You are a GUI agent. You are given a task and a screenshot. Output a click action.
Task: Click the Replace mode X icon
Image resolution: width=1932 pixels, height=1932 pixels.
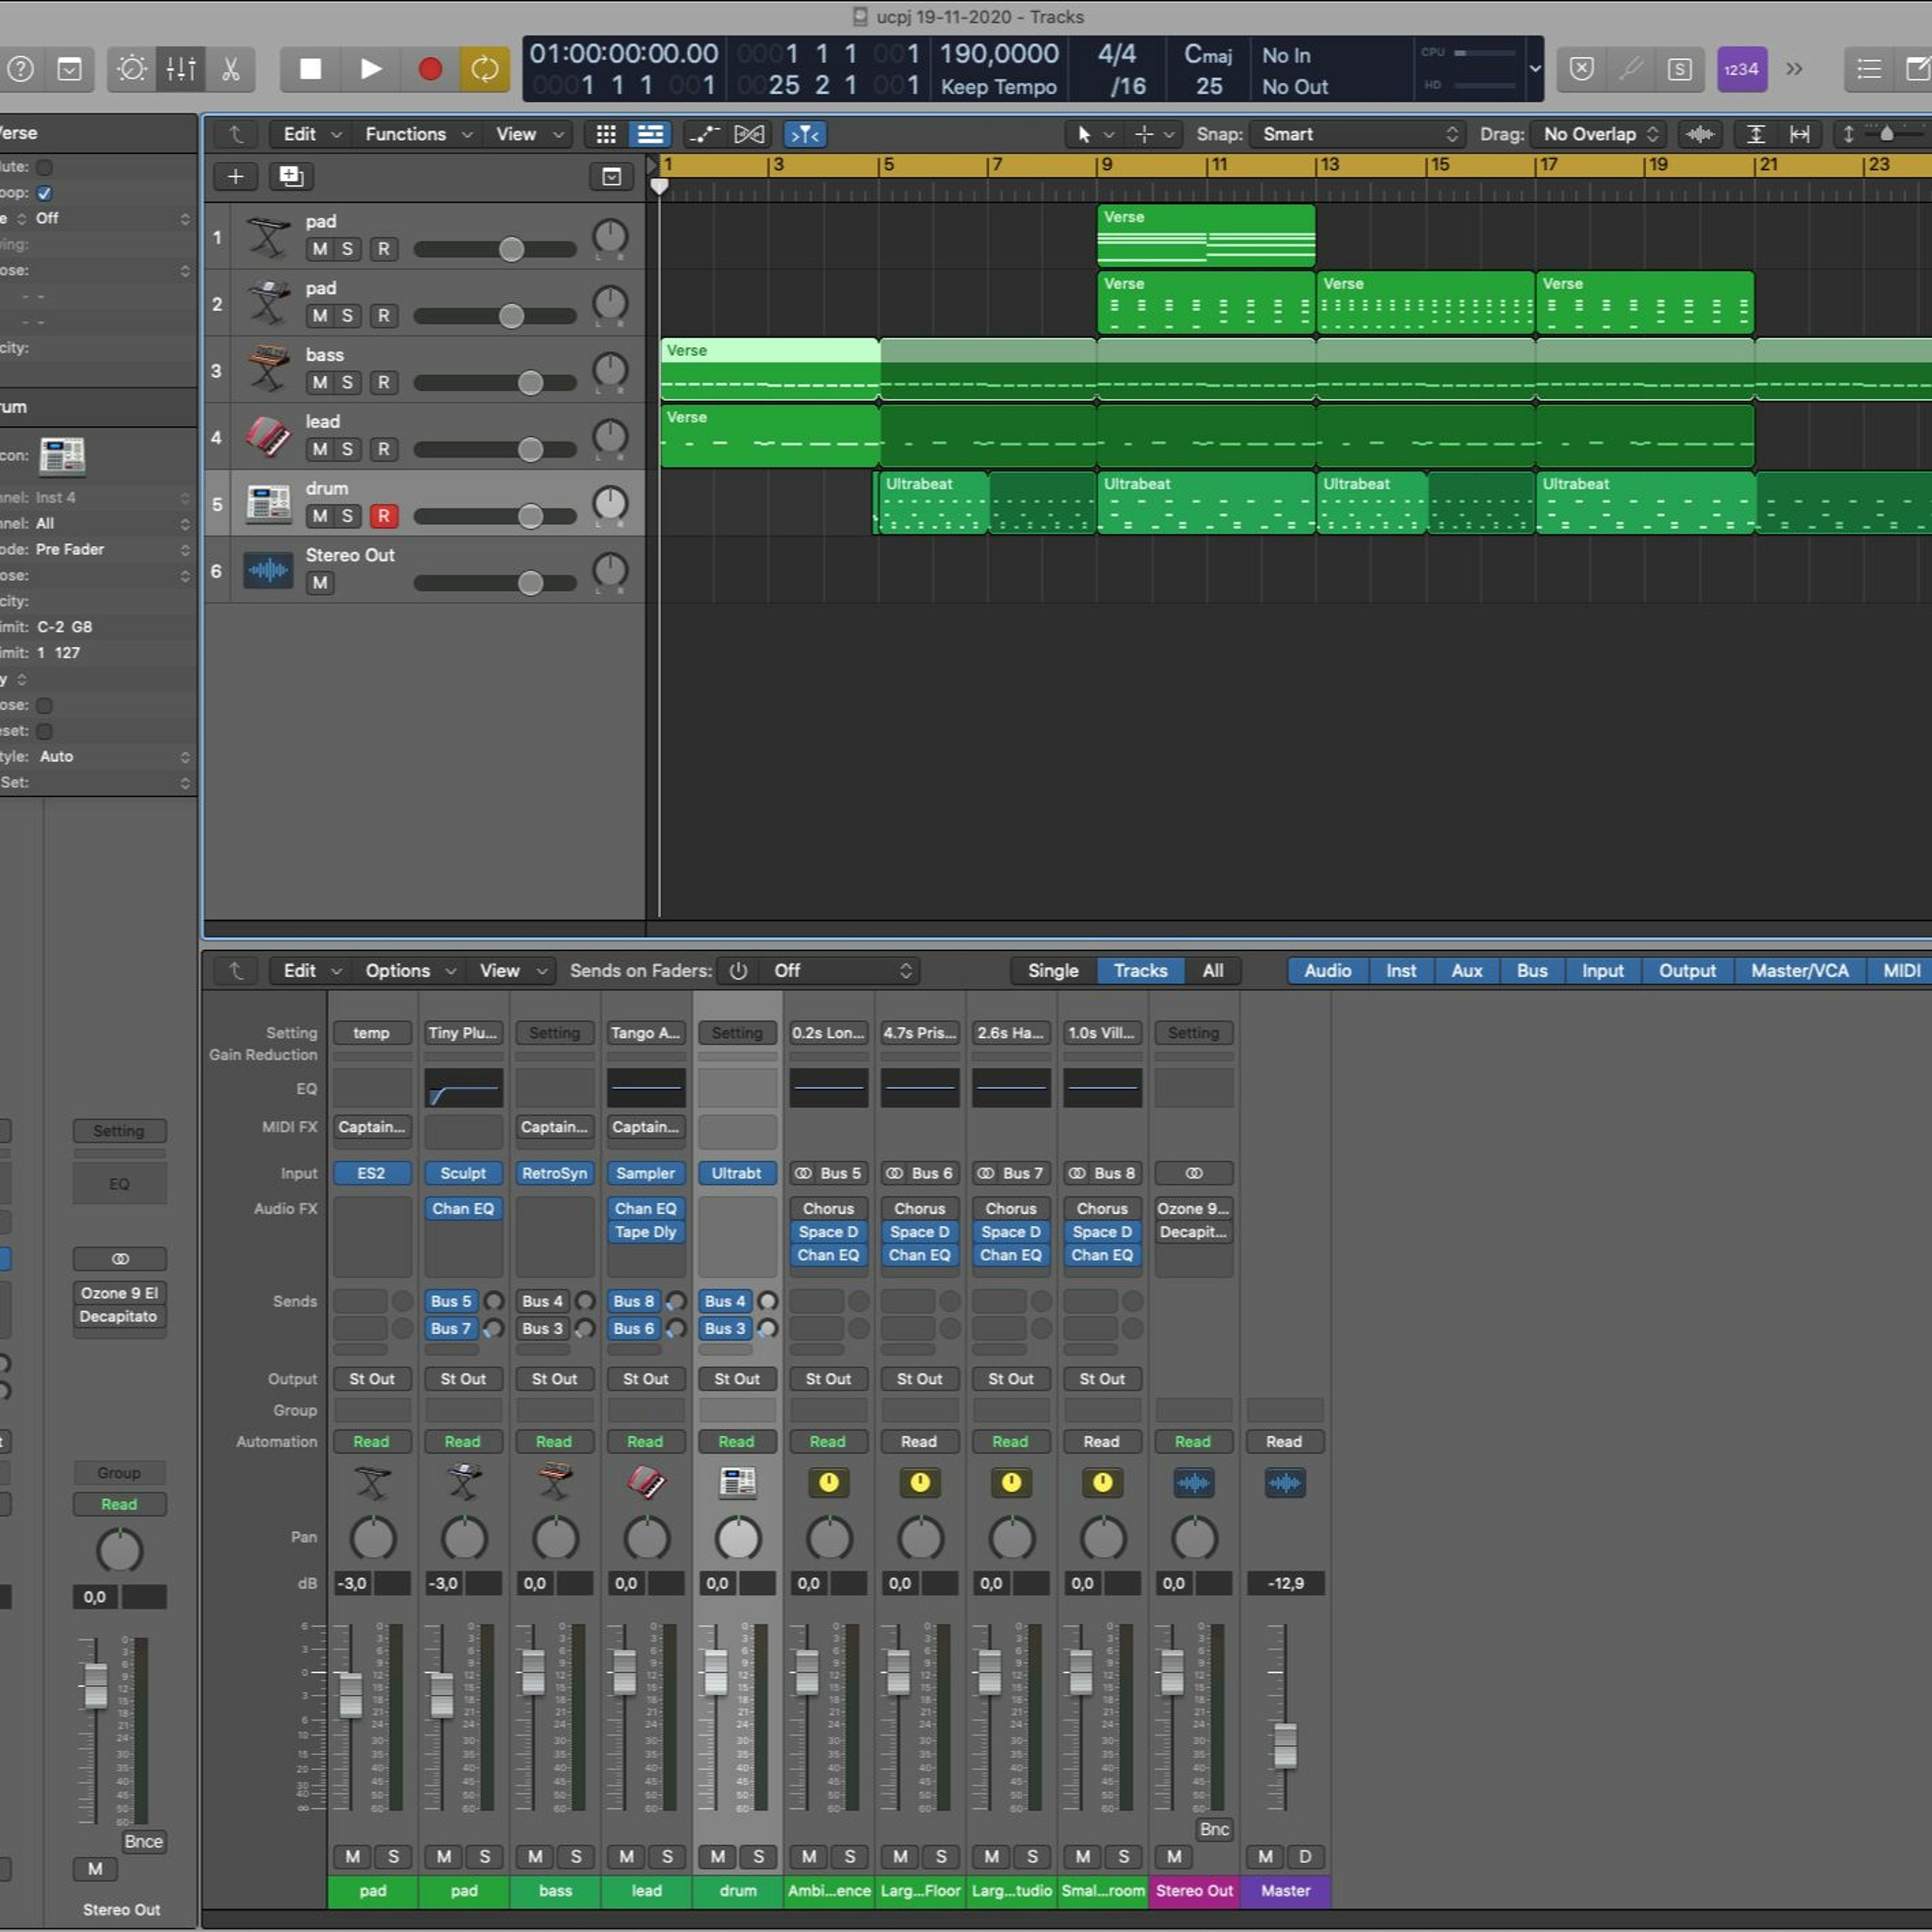[1582, 69]
